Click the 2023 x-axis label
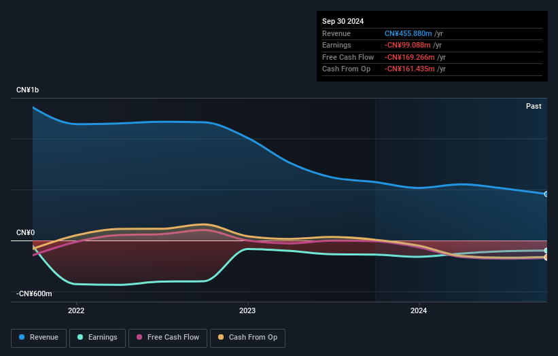The height and width of the screenshot is (356, 558). 247,311
